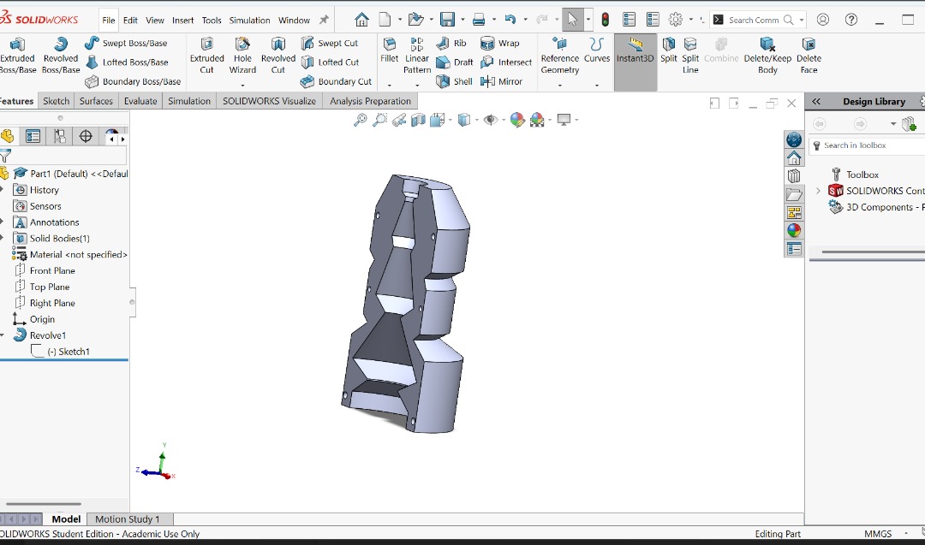Image resolution: width=925 pixels, height=545 pixels.
Task: Open the Hole Wizard tool
Action: pyautogui.click(x=242, y=56)
